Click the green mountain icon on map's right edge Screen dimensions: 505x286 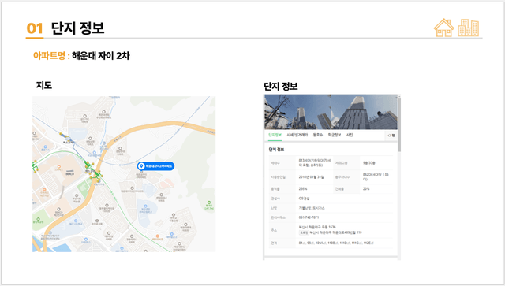pyautogui.click(x=209, y=202)
